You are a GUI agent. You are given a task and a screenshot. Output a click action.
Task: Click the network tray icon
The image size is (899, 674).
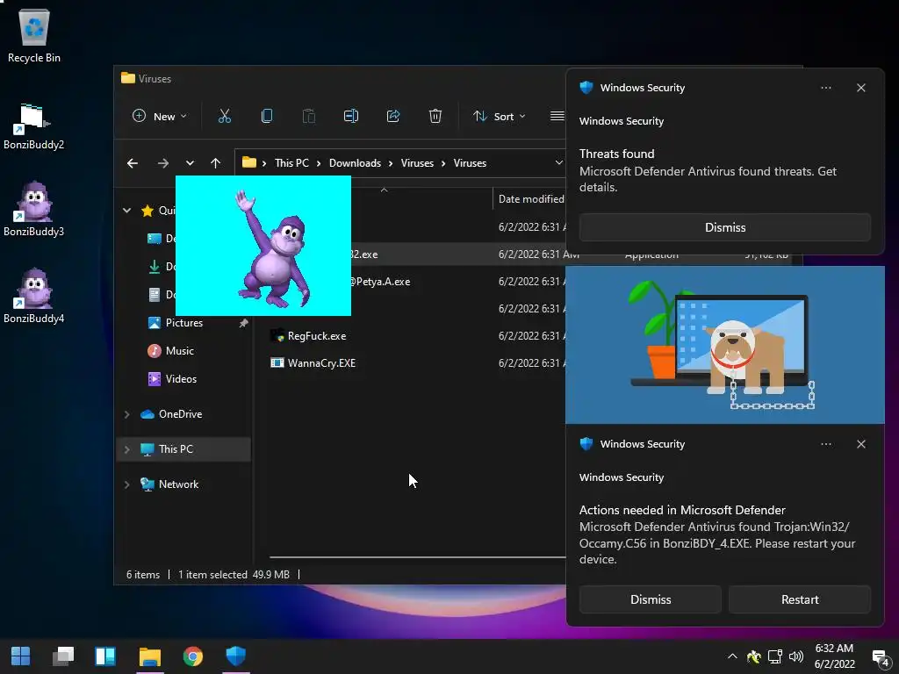(775, 656)
